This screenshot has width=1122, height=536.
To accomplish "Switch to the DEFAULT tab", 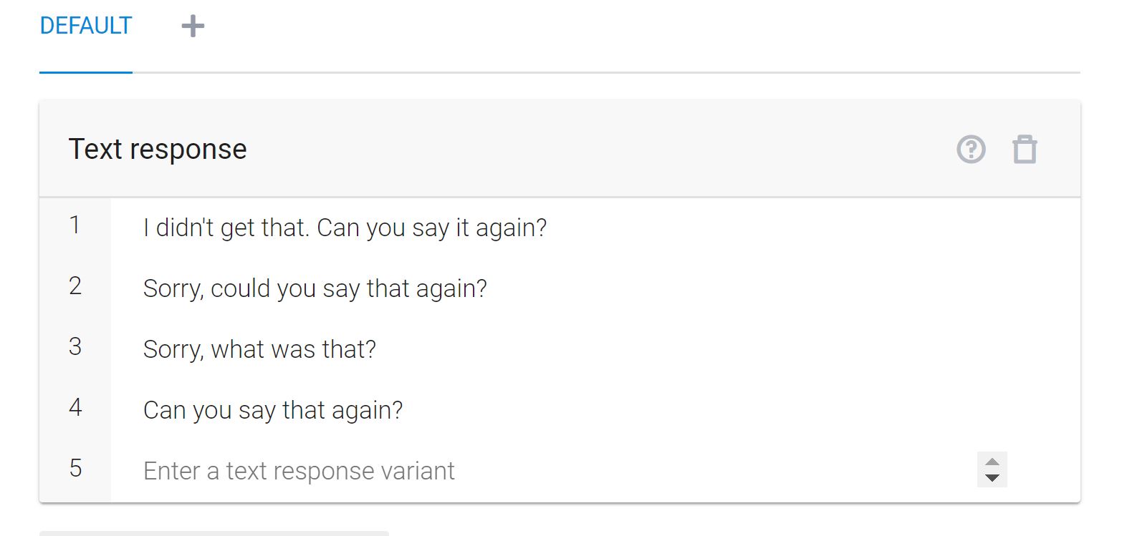I will [x=86, y=26].
